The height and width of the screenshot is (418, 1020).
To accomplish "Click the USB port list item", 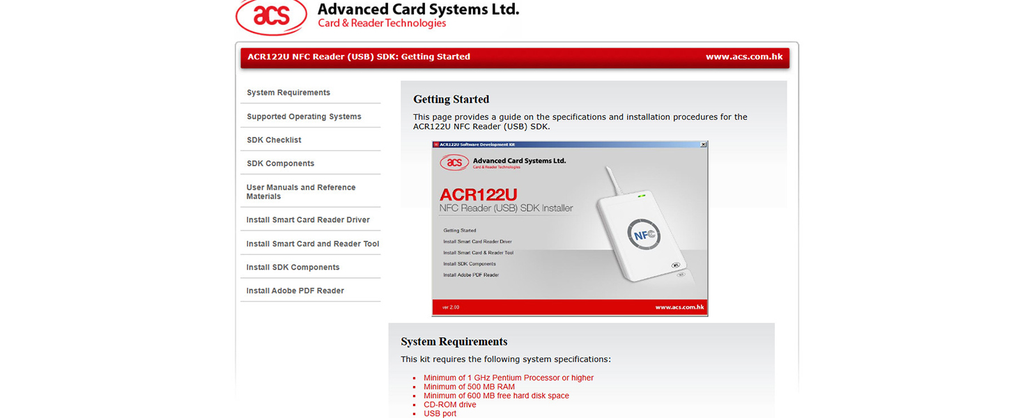I will (x=440, y=414).
